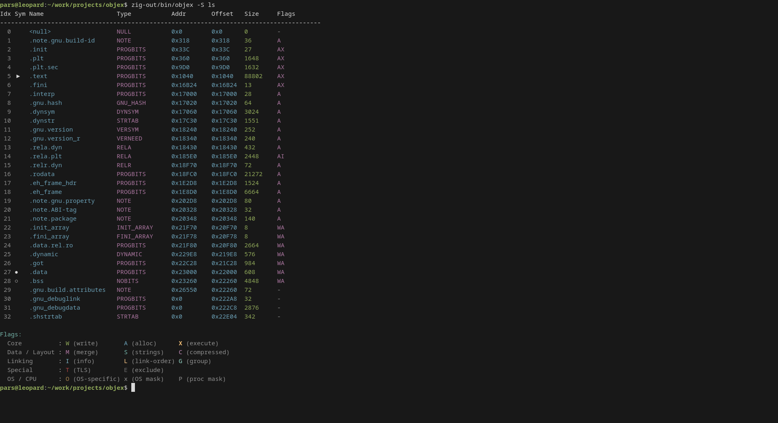Click the '.rela.dyn' section name
Image resolution: width=778 pixels, height=423 pixels.
click(45, 147)
